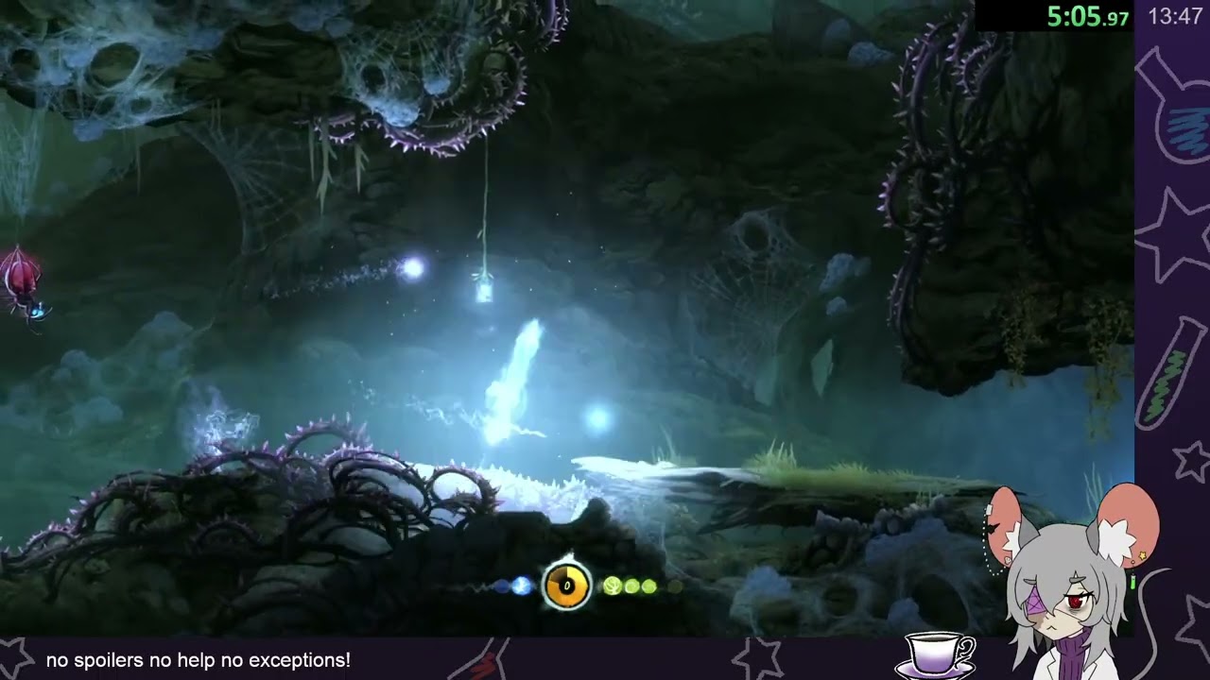
Task: Click the 'no spoilers no help' banner text
Action: coord(199,660)
